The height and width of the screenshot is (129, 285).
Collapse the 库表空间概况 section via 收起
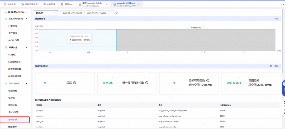(276, 66)
